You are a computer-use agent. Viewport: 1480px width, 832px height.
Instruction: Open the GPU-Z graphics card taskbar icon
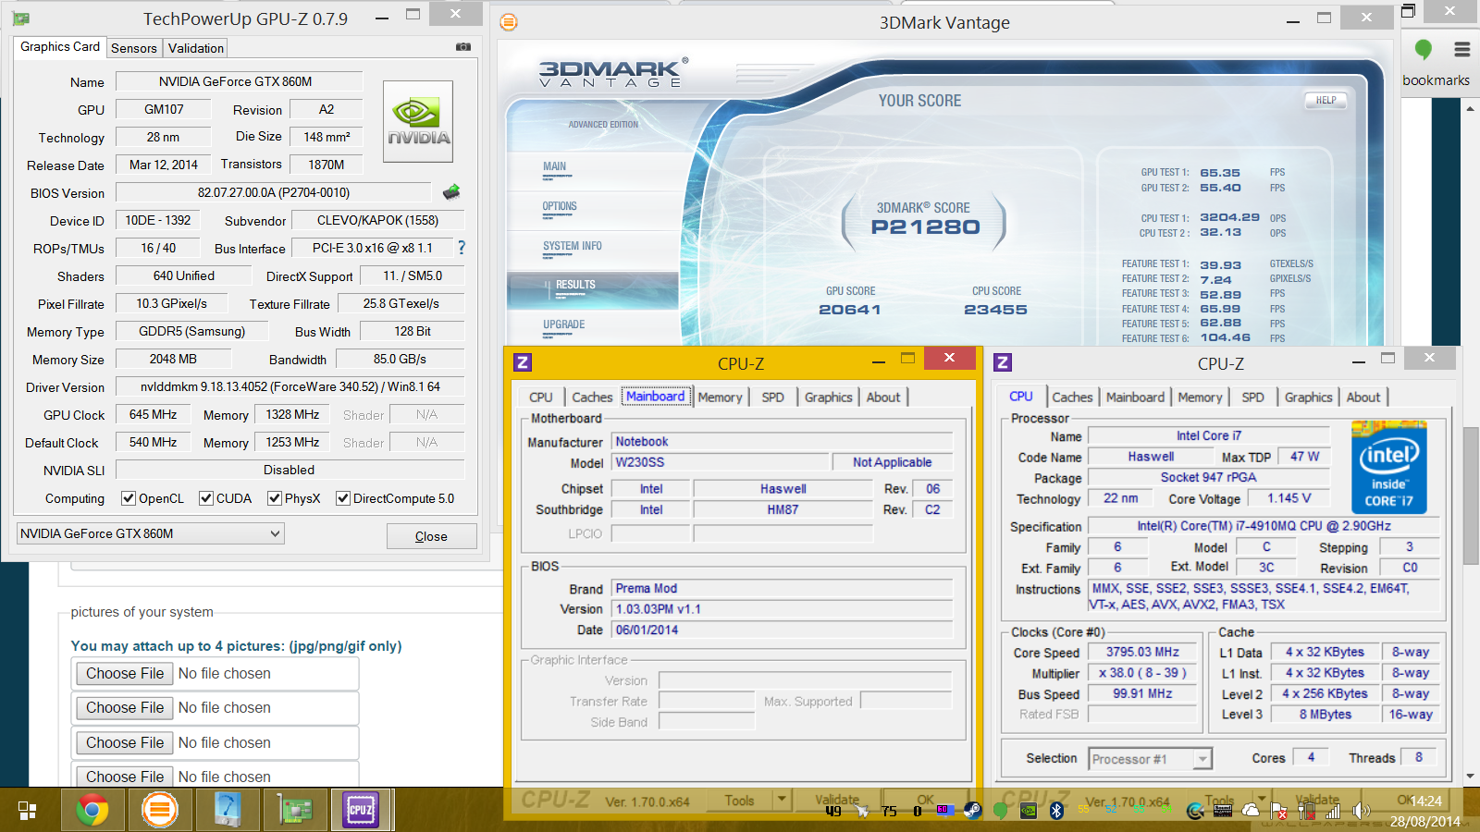pyautogui.click(x=295, y=811)
